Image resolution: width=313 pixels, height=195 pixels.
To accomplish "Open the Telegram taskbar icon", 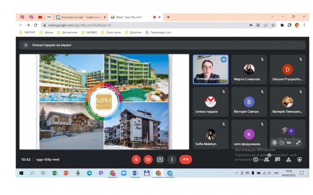I will 90,173.
